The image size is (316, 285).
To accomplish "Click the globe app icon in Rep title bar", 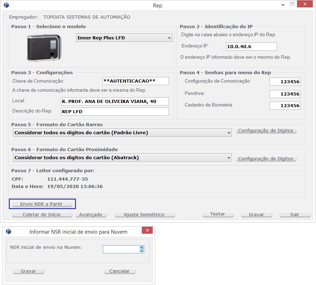I will point(6,5).
